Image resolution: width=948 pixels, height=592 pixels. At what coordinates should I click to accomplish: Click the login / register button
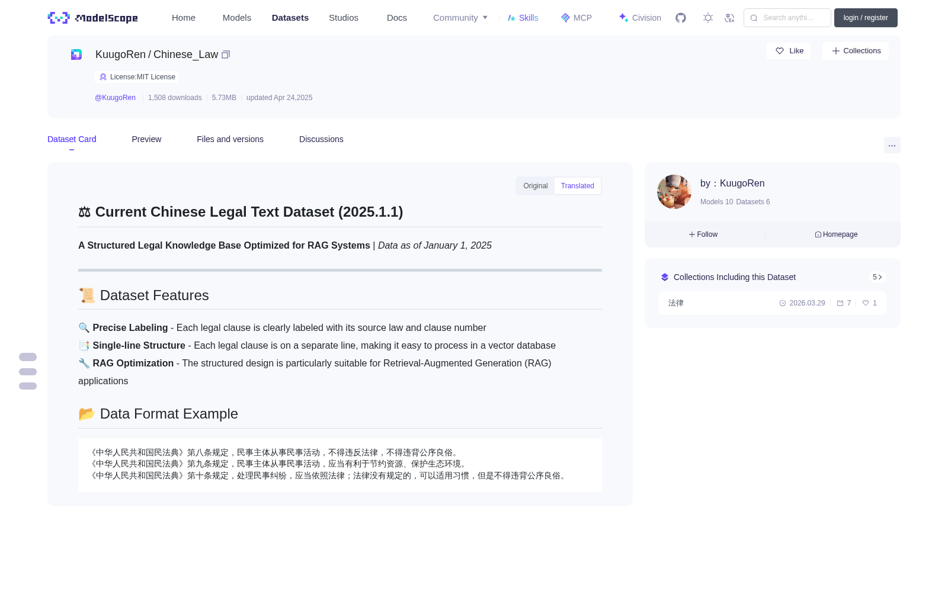click(866, 18)
